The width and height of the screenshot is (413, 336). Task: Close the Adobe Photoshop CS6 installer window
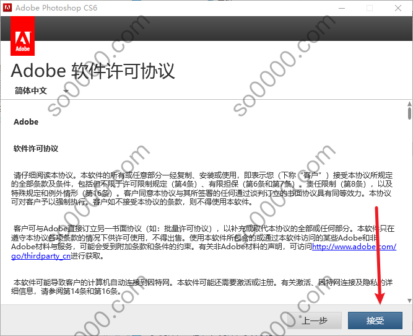click(x=398, y=8)
